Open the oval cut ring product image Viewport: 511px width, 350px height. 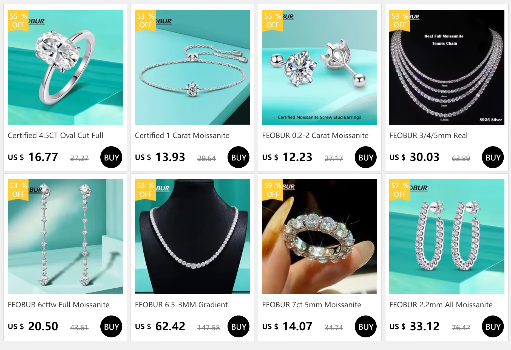click(x=65, y=67)
